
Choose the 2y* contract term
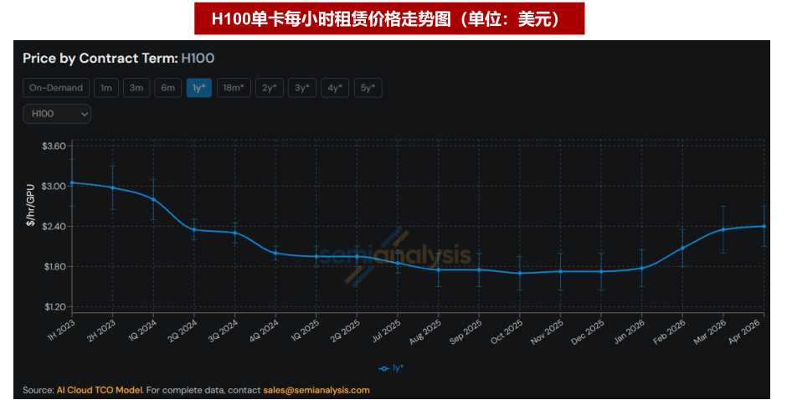click(x=269, y=88)
